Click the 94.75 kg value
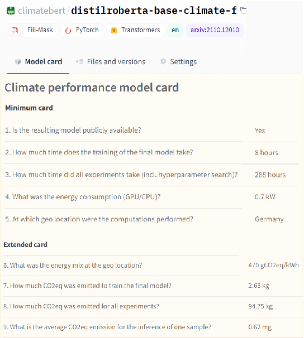The image size is (304, 338). pos(260,307)
